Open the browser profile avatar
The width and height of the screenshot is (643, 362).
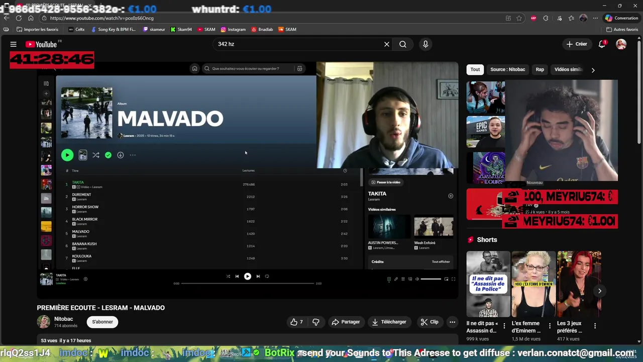(583, 18)
